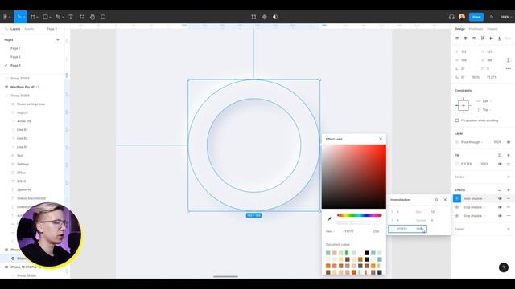Click the Align vertical centers icon

[x=491, y=39]
